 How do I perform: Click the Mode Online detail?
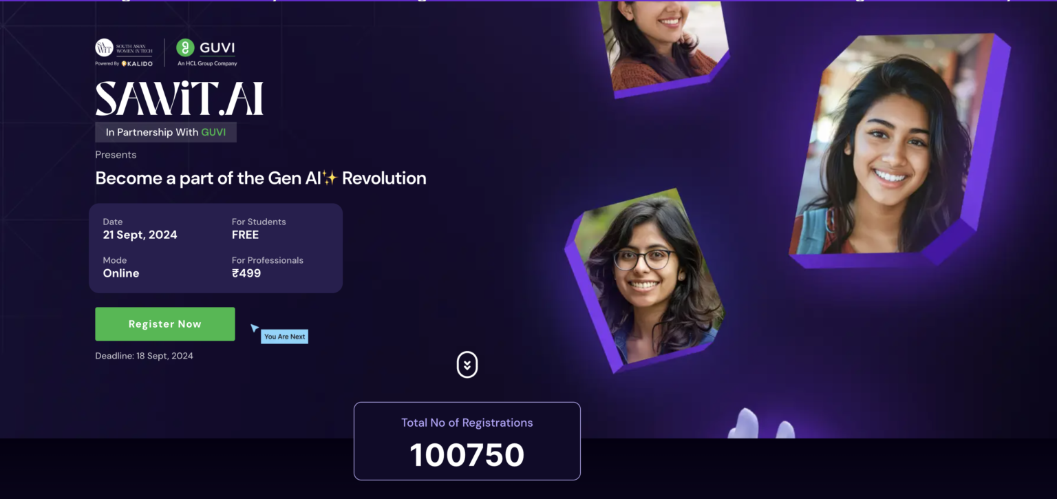pos(121,267)
